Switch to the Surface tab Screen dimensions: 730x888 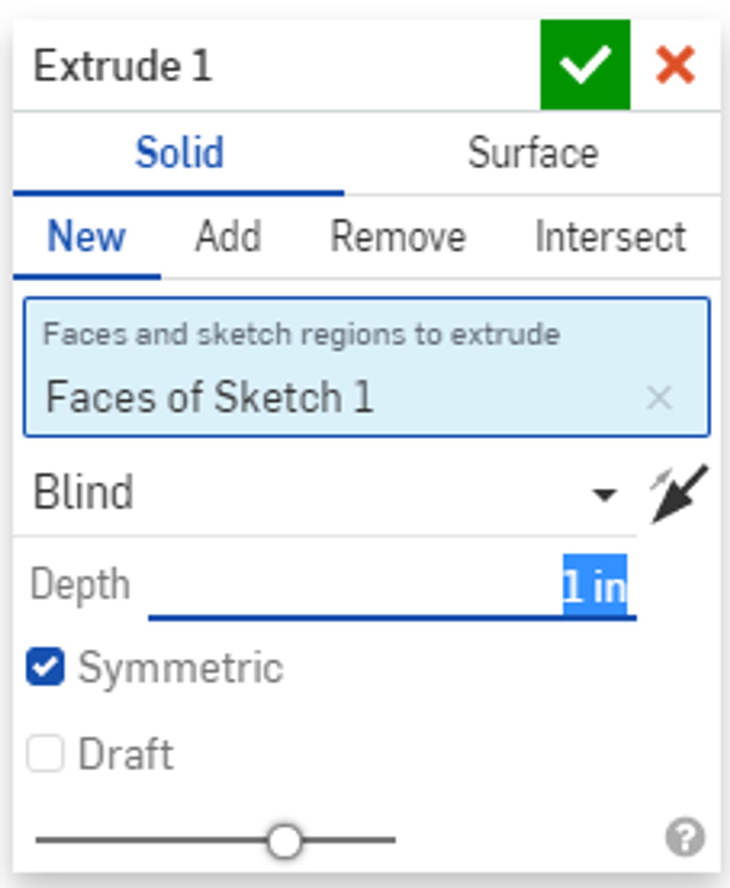(533, 153)
